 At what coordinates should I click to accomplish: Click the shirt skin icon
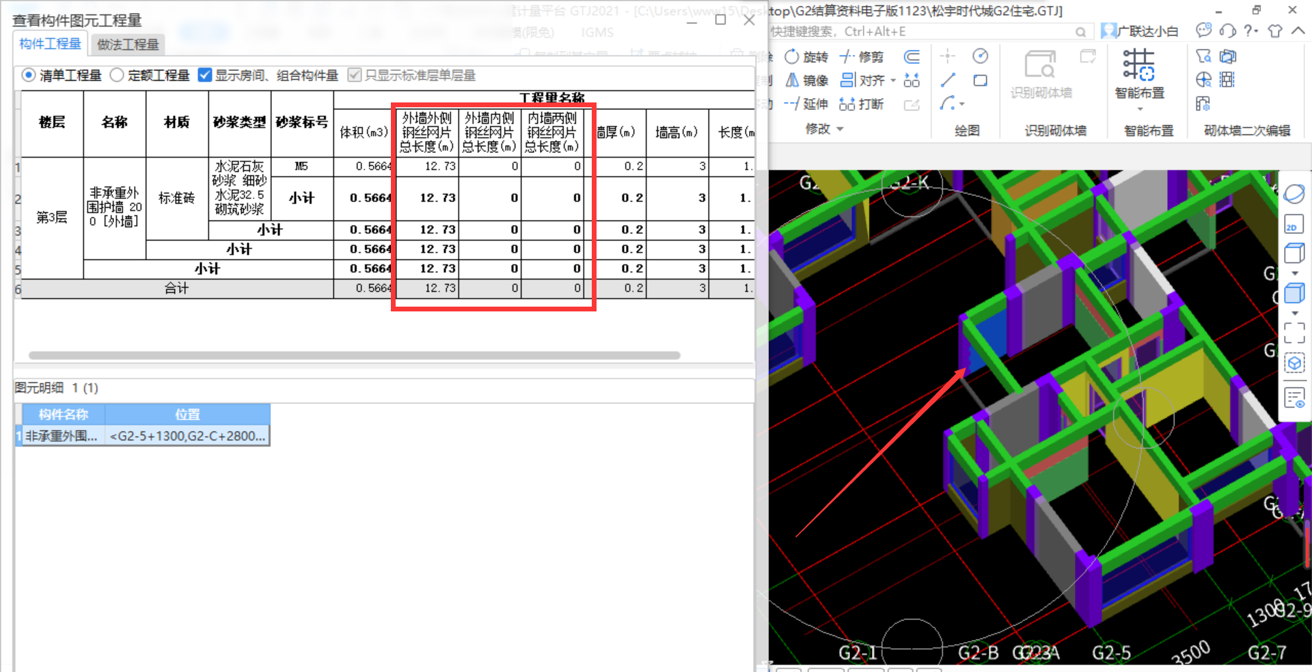click(1275, 31)
